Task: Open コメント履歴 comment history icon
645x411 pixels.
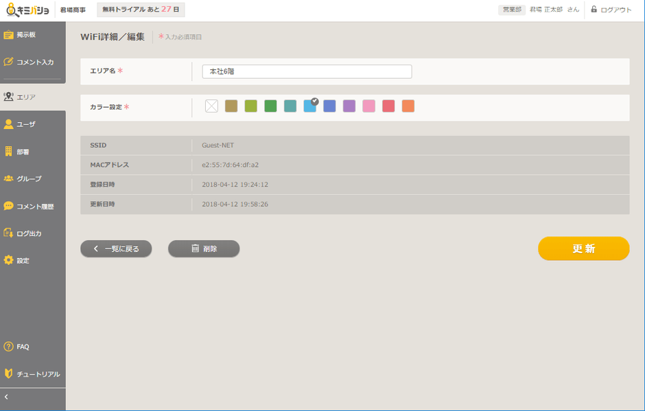Action: [9, 206]
